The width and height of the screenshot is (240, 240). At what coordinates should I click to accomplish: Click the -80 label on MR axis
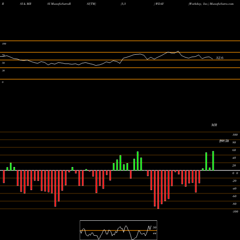[234, 204]
